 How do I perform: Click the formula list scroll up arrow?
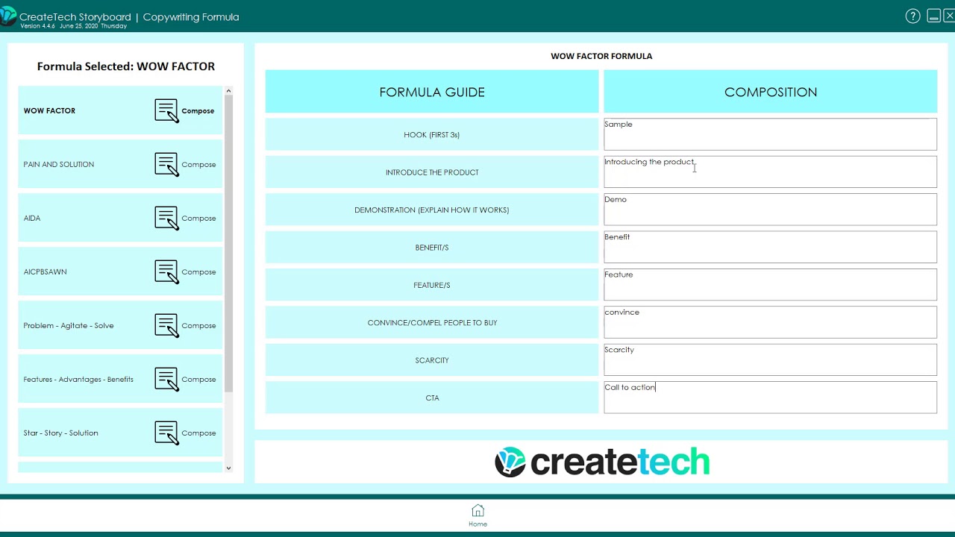pyautogui.click(x=228, y=91)
